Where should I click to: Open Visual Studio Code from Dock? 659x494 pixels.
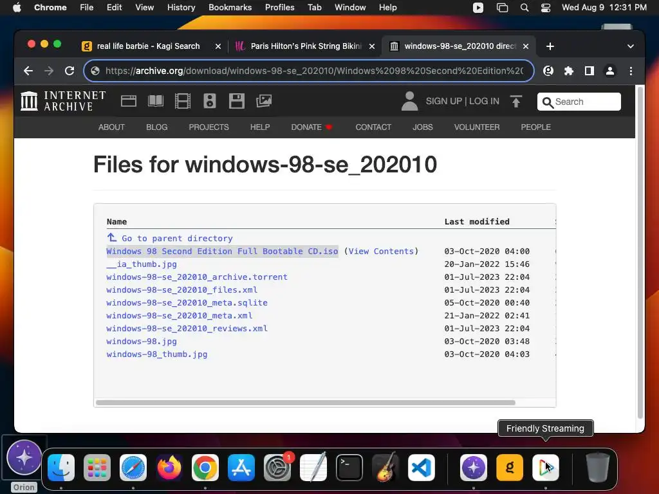[x=421, y=468]
